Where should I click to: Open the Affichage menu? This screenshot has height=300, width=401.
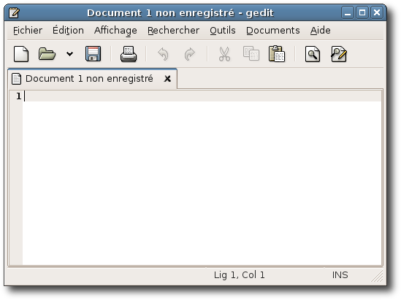(x=115, y=31)
